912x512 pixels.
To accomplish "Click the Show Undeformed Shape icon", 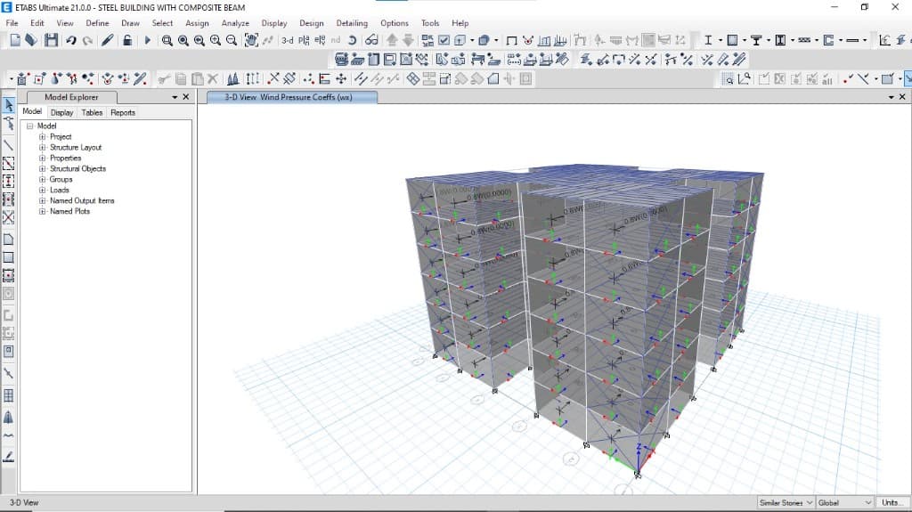I will tap(512, 40).
